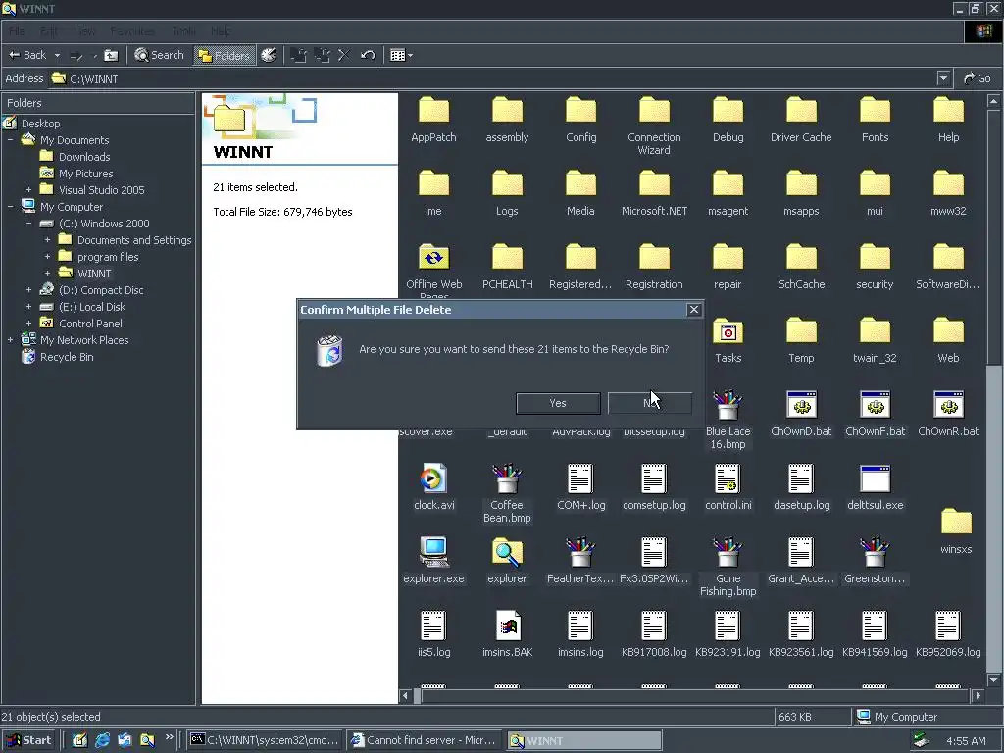Select Downloads in the folder tree
This screenshot has height=753, width=1004.
(x=84, y=156)
